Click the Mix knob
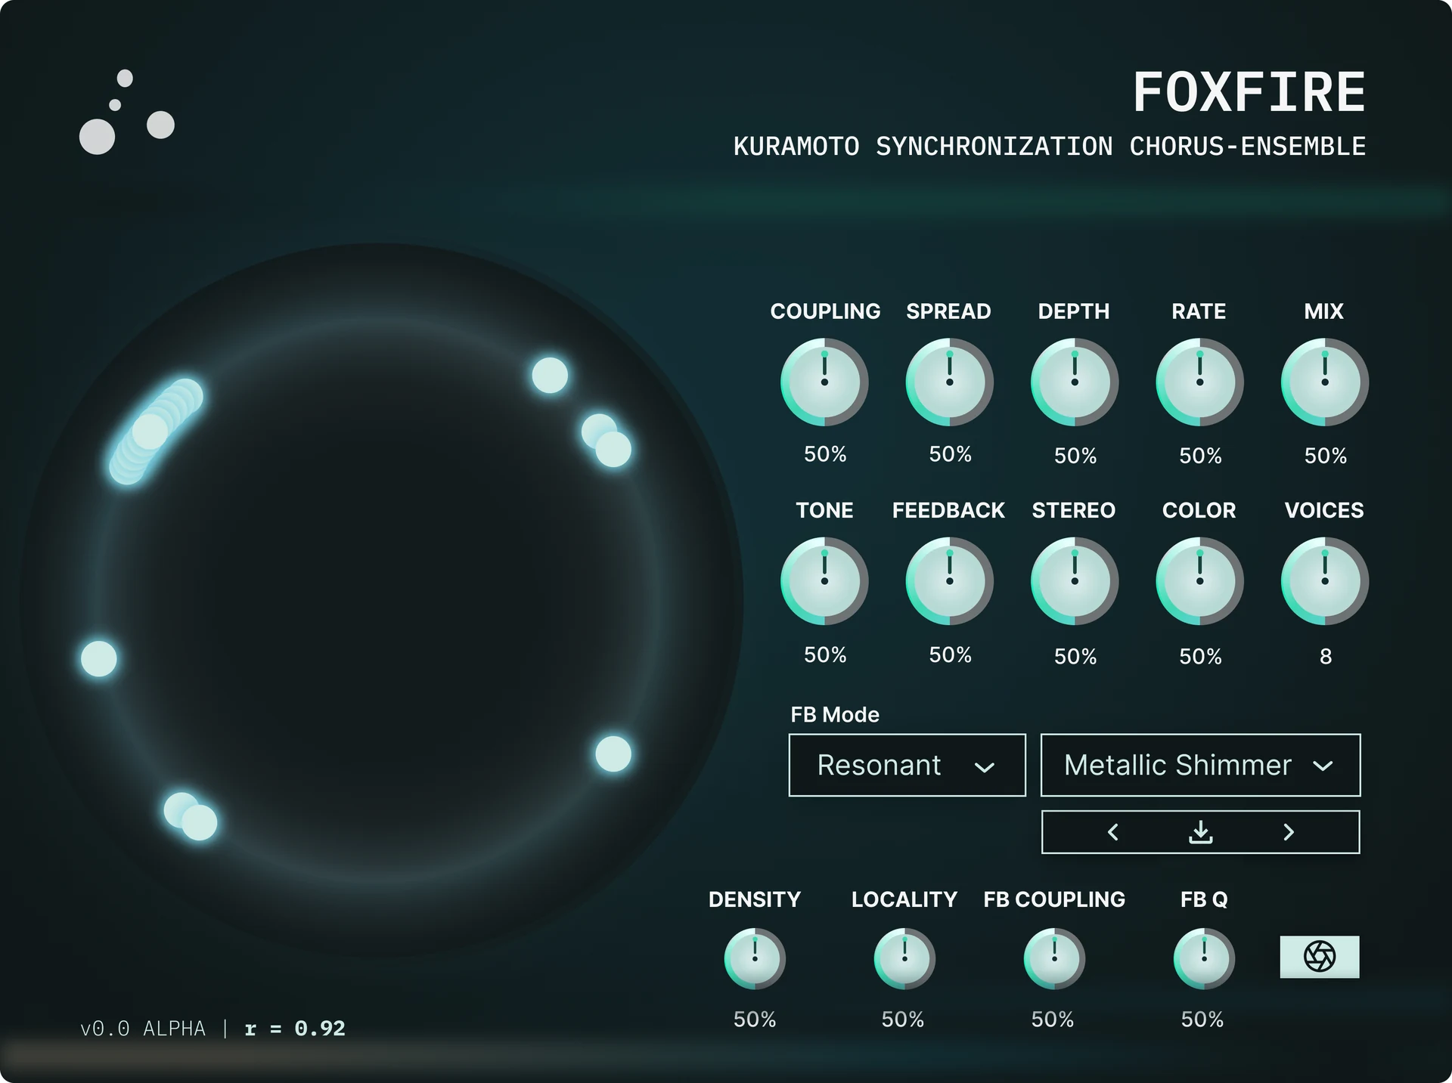Image resolution: width=1452 pixels, height=1083 pixels. click(1325, 382)
